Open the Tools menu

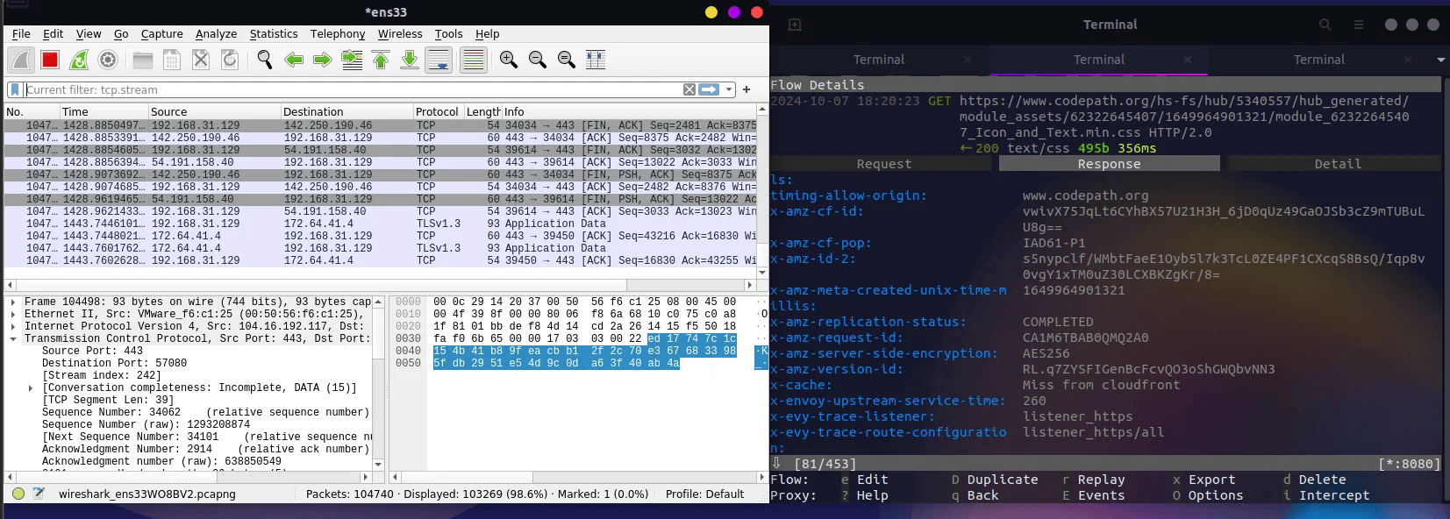point(448,34)
